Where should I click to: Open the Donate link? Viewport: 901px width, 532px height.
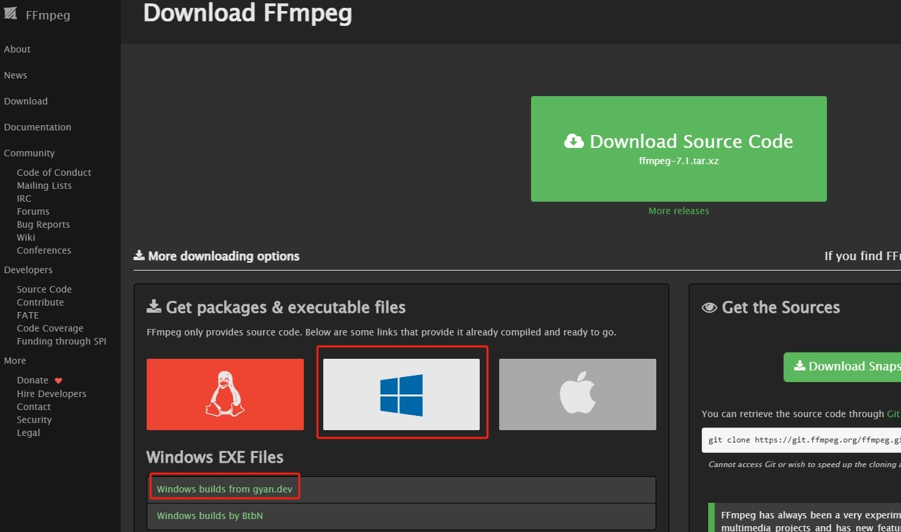coord(32,380)
